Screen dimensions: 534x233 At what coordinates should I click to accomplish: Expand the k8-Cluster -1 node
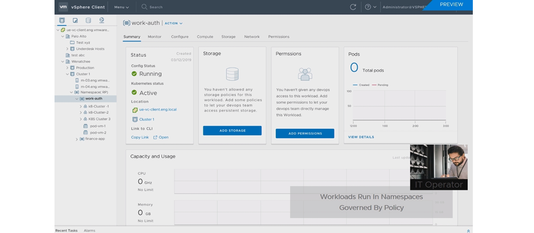point(81,107)
